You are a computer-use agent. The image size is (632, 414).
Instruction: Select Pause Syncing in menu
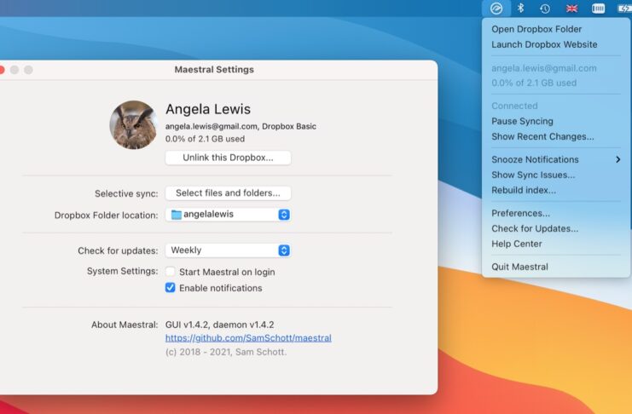point(556,121)
